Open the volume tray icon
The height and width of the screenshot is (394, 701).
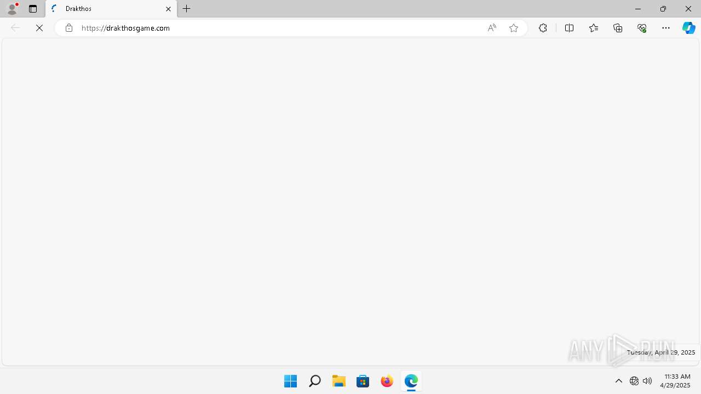coord(647,381)
